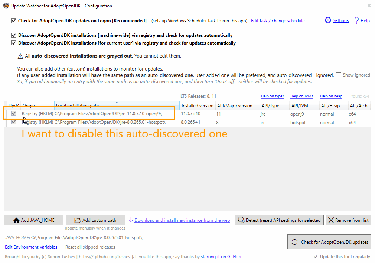Sort by Local installation path column header
The width and height of the screenshot is (375, 263).
click(117, 105)
